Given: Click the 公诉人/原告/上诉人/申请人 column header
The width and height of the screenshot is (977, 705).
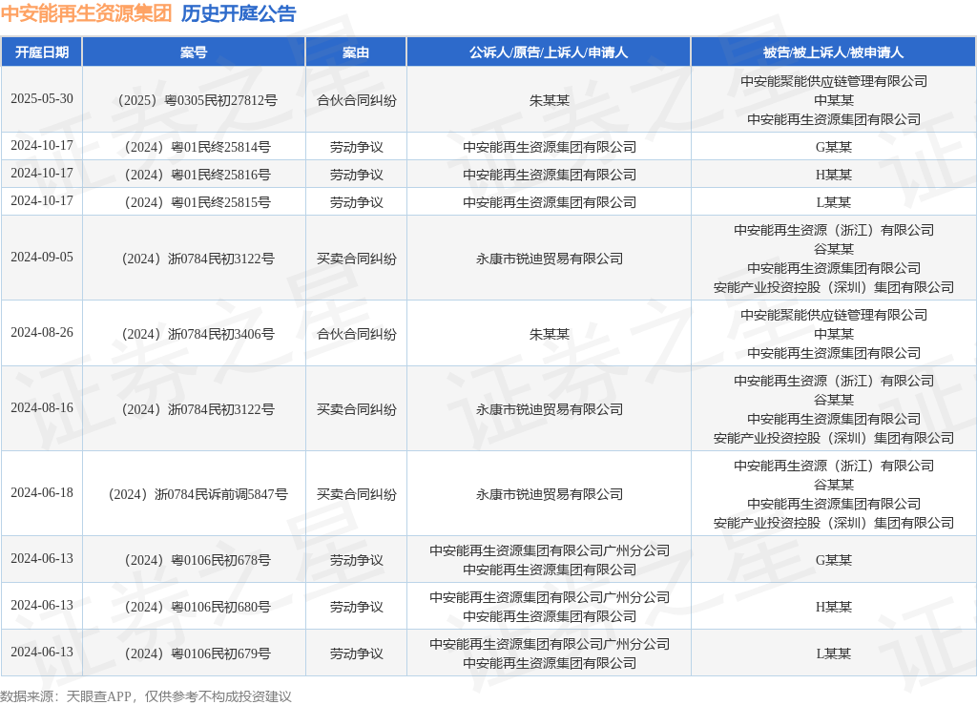Looking at the screenshot, I should pos(549,52).
